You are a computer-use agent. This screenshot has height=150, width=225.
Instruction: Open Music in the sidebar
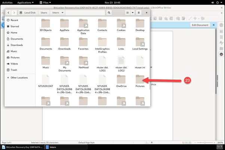click(20, 51)
